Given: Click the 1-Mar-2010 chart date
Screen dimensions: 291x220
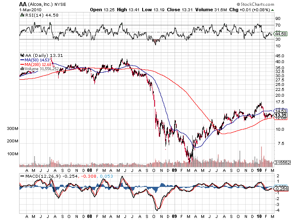Looking at the screenshot, I should 30,10.
